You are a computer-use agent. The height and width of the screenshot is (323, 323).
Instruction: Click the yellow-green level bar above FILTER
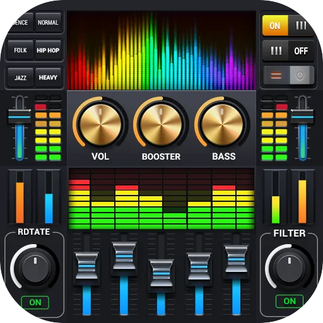coord(276,197)
